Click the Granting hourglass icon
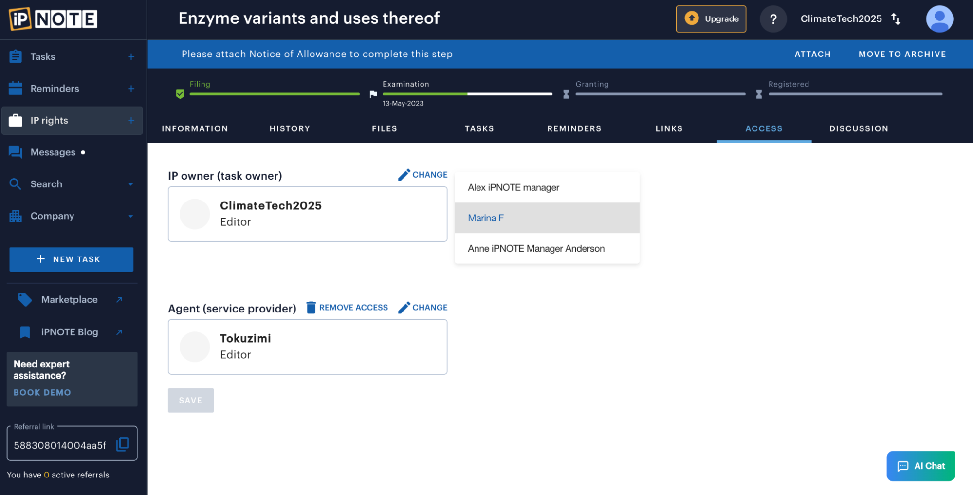The width and height of the screenshot is (973, 495). click(x=566, y=94)
